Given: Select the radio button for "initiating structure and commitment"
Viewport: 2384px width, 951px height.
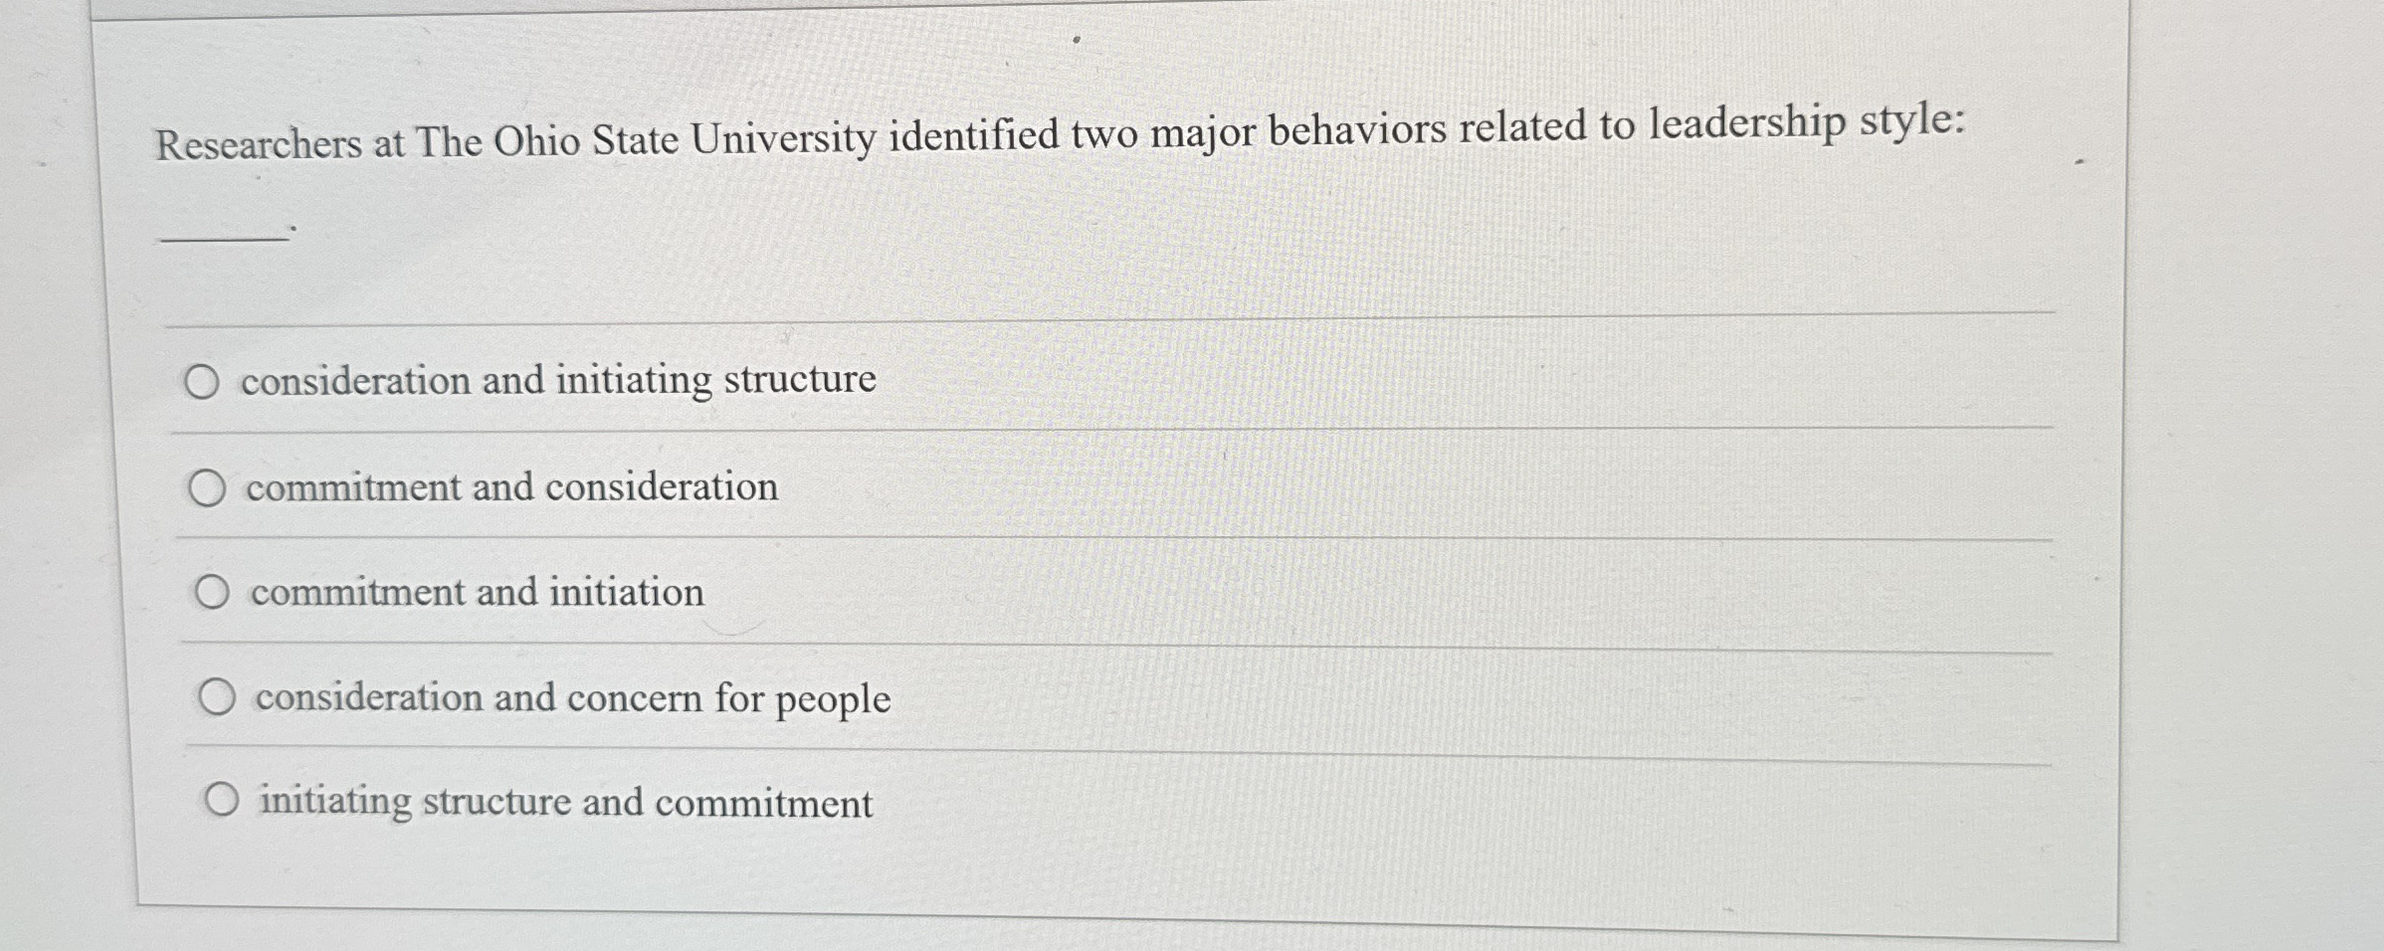Looking at the screenshot, I should pyautogui.click(x=223, y=802).
